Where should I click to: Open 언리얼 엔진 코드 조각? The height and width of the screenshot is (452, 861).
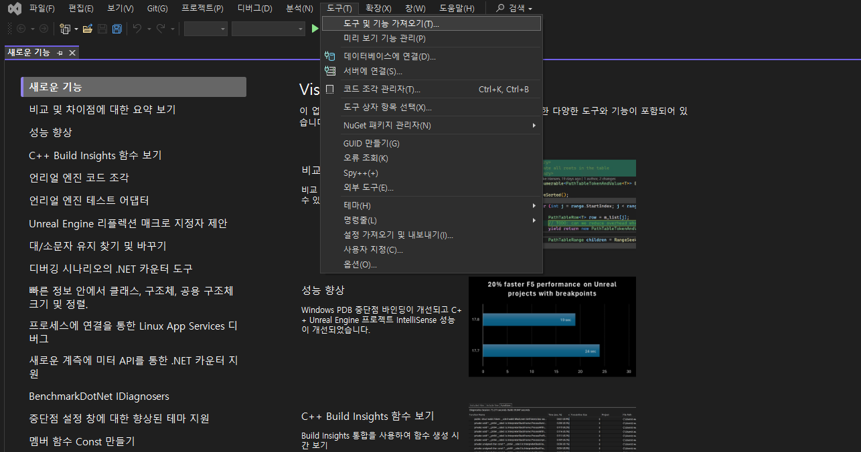point(79,178)
